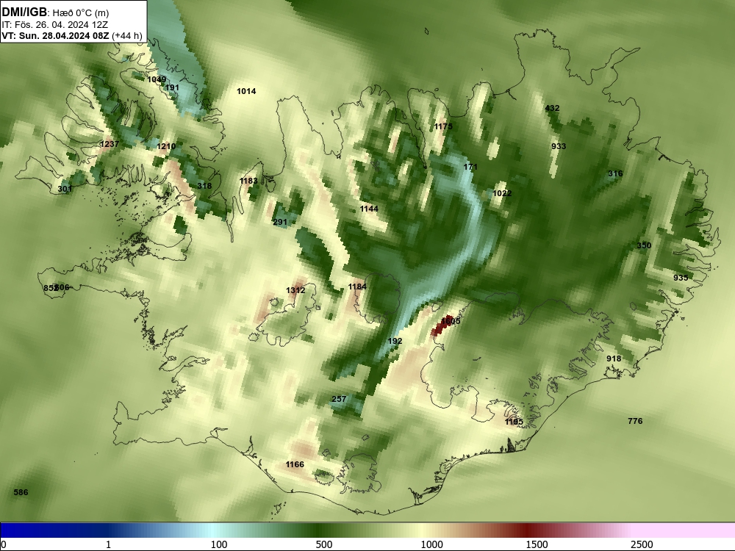Select the 1144 map value
Screen dimensions: 735x551
point(369,209)
